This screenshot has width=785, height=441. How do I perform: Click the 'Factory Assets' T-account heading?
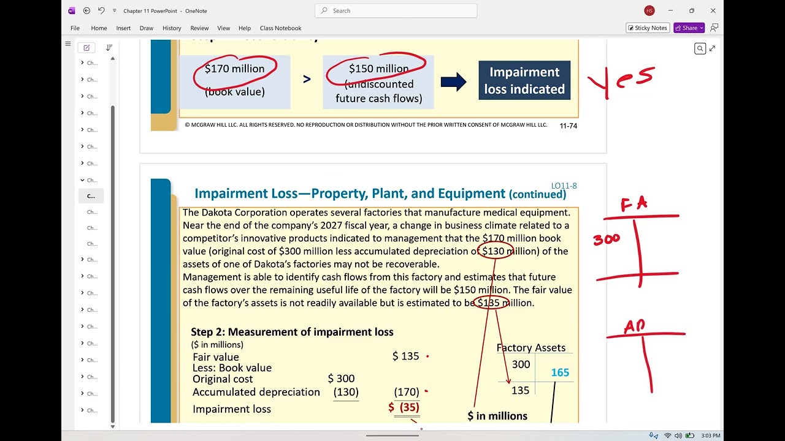531,347
